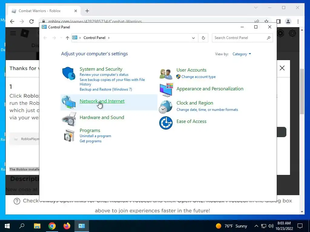This screenshot has width=310, height=232.
Task: Open the Chrome profile avatar icon
Action: pyautogui.click(x=288, y=21)
